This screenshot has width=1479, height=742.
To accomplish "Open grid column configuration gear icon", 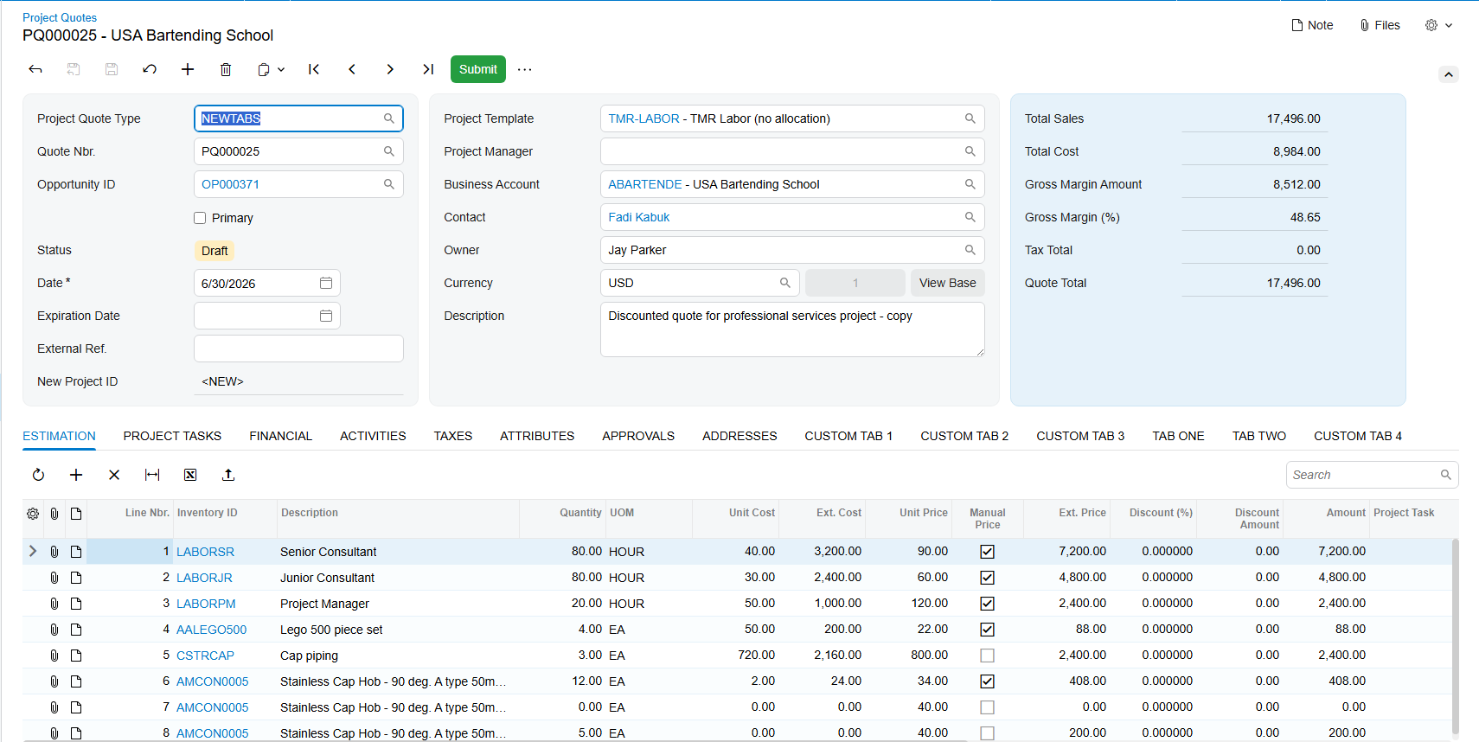I will tap(33, 514).
